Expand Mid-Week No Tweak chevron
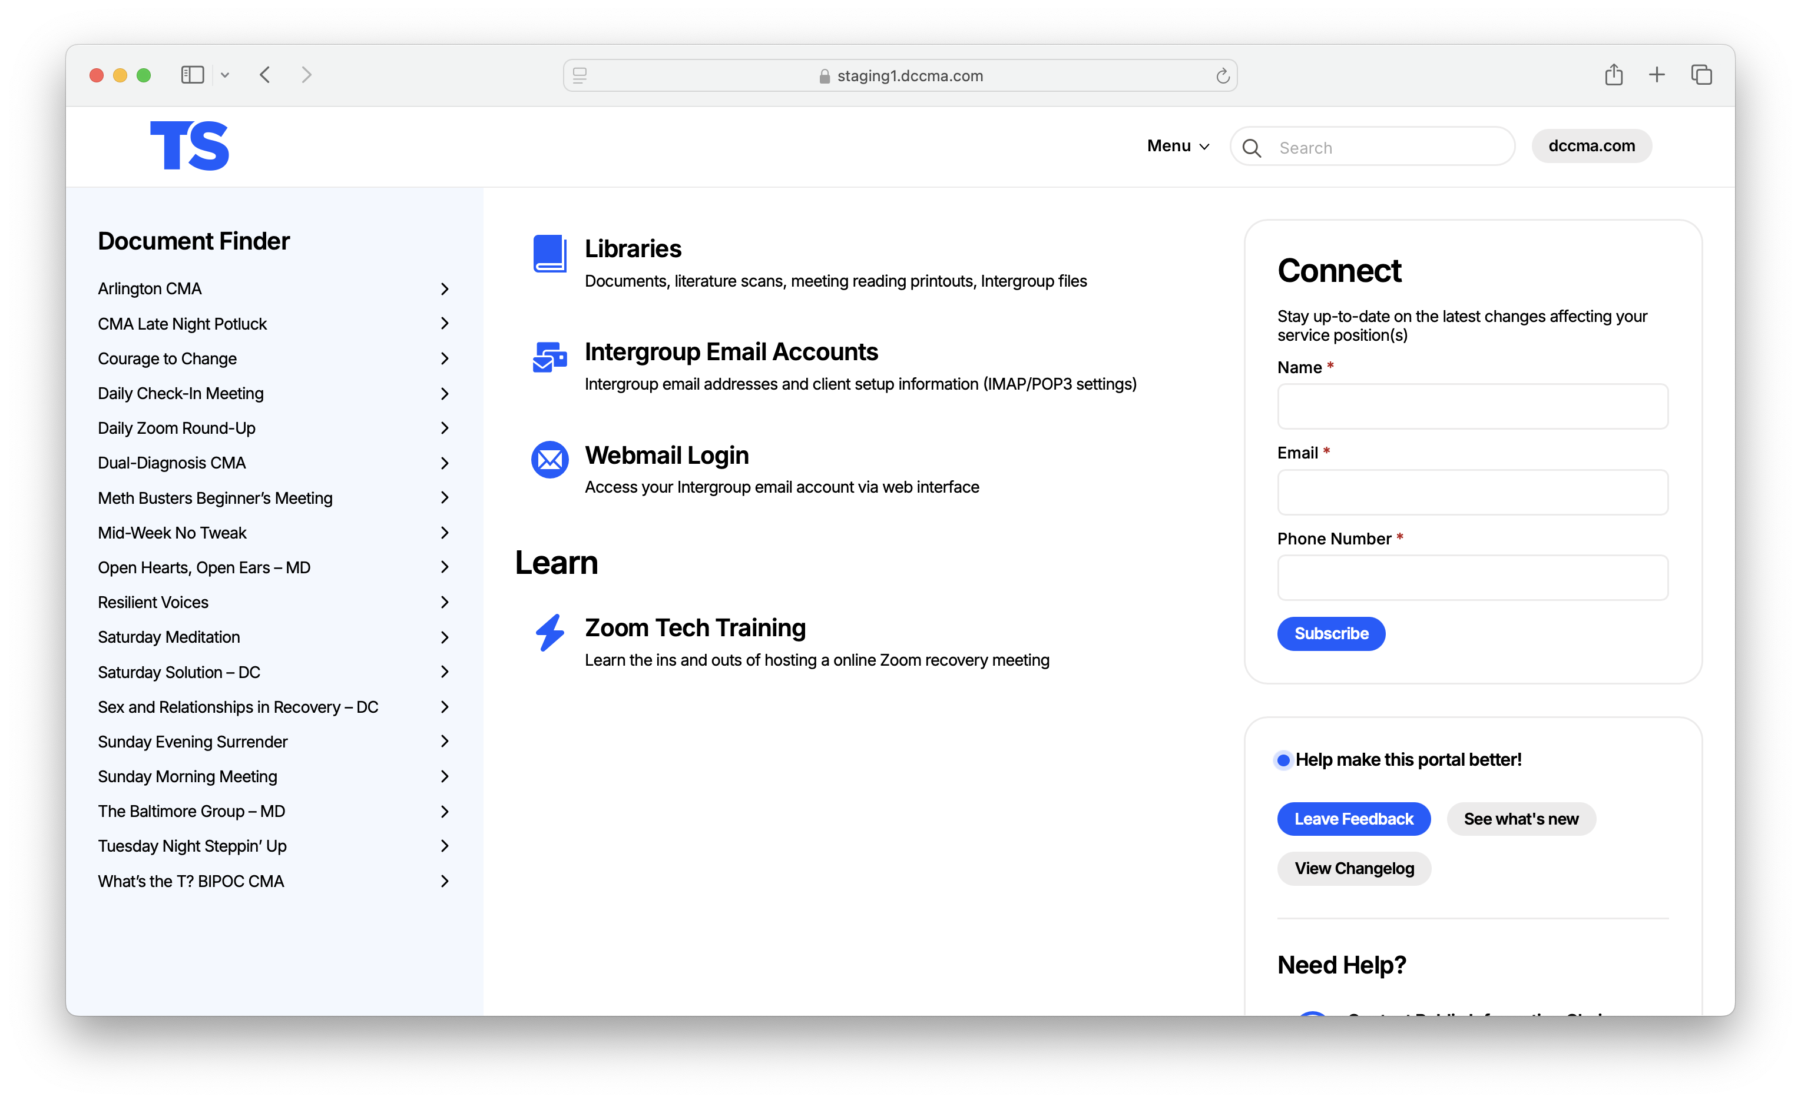The height and width of the screenshot is (1103, 1801). pyautogui.click(x=445, y=533)
